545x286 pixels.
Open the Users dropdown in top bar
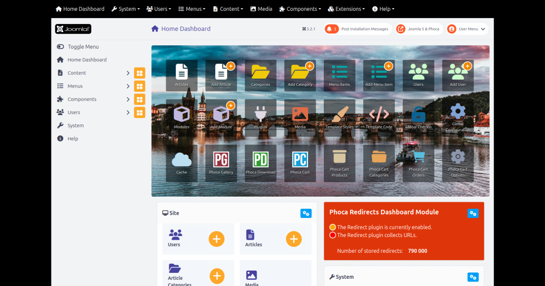(x=159, y=9)
